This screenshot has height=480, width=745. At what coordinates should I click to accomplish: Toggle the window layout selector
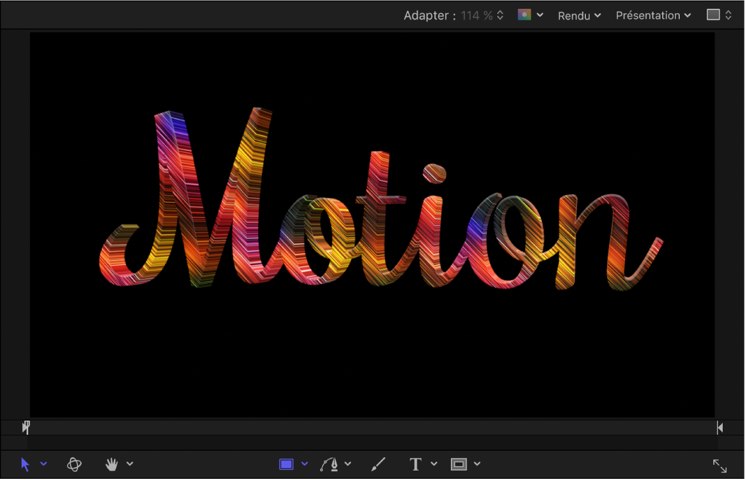point(718,15)
